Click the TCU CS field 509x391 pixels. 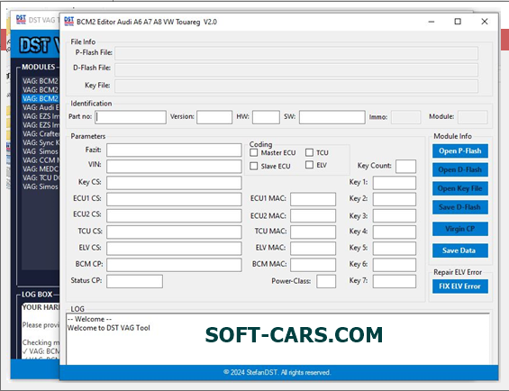(x=174, y=232)
